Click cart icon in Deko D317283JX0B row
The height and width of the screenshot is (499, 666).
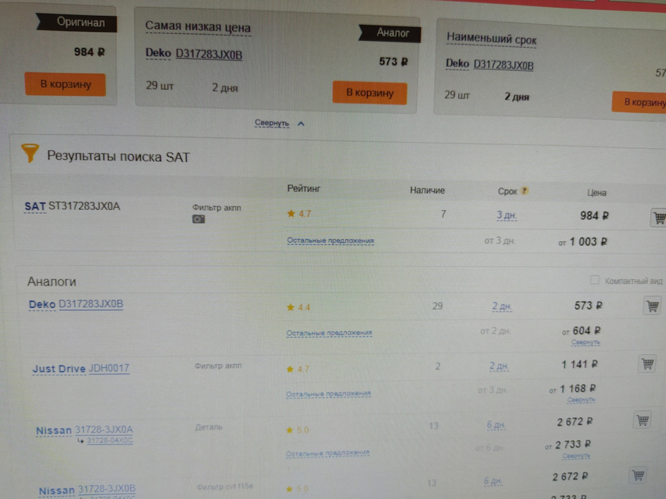[652, 306]
